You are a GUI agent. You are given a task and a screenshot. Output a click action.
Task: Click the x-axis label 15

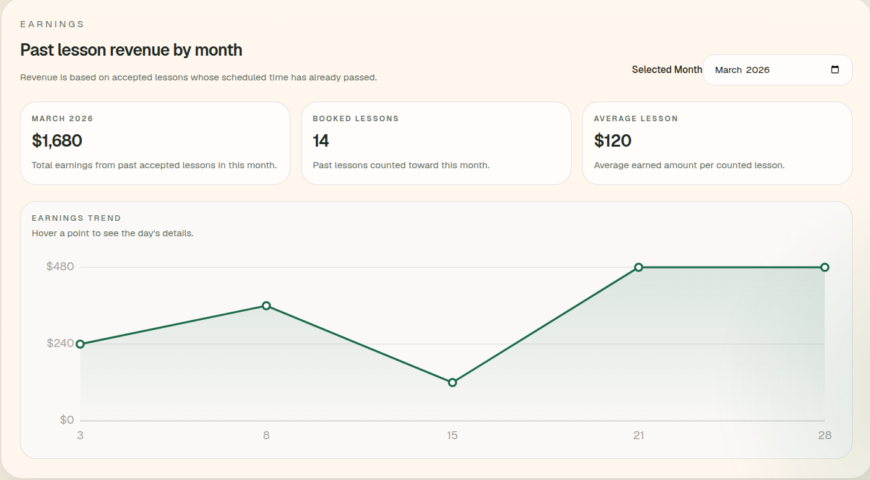[452, 435]
